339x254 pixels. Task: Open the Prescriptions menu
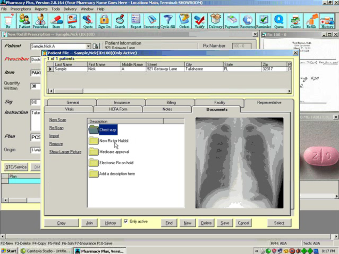coord(20,9)
